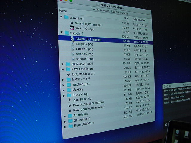Click the fukuchi_1 folder icon
Image resolution: width=191 pixels, height=143 pixels.
click(67, 32)
